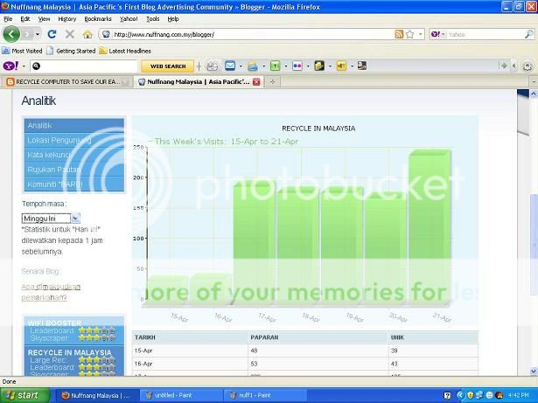Screen dimensions: 538x403
Task: Click the Windows start button
Action: (24, 395)
